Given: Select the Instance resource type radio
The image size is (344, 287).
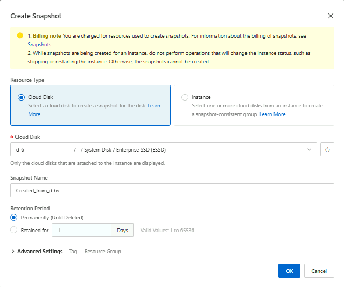Looking at the screenshot, I should pos(185,97).
